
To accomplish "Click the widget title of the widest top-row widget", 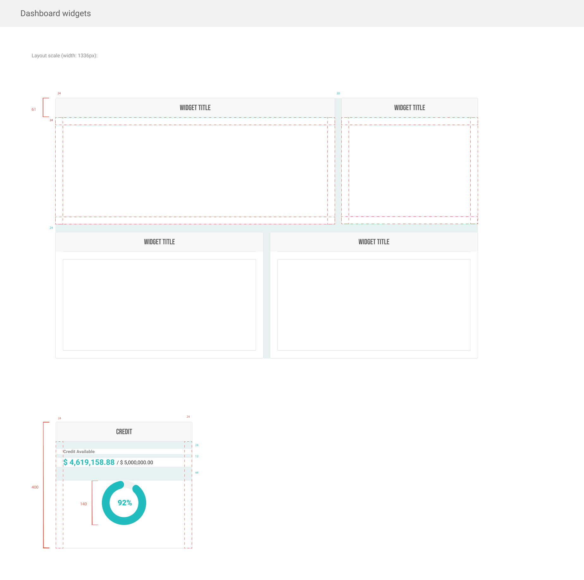I will coord(195,108).
